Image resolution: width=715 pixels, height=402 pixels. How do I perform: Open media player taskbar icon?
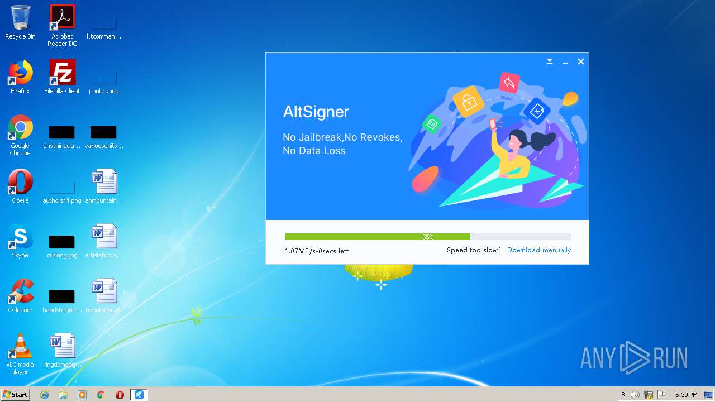point(82,395)
